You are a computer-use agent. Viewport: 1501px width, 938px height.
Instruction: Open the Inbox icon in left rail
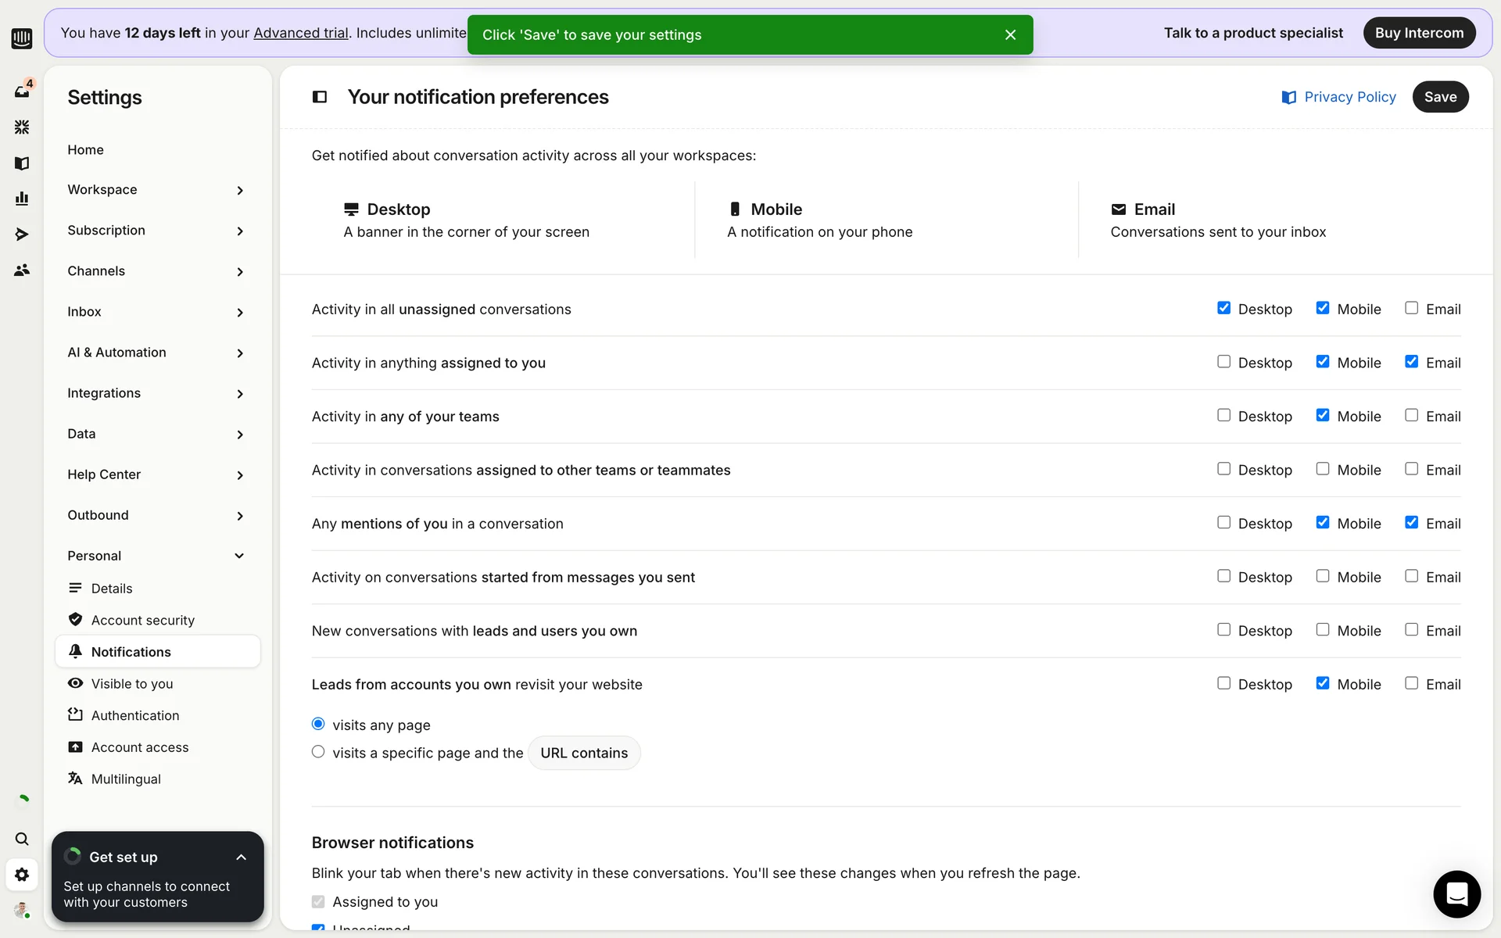pos(22,91)
